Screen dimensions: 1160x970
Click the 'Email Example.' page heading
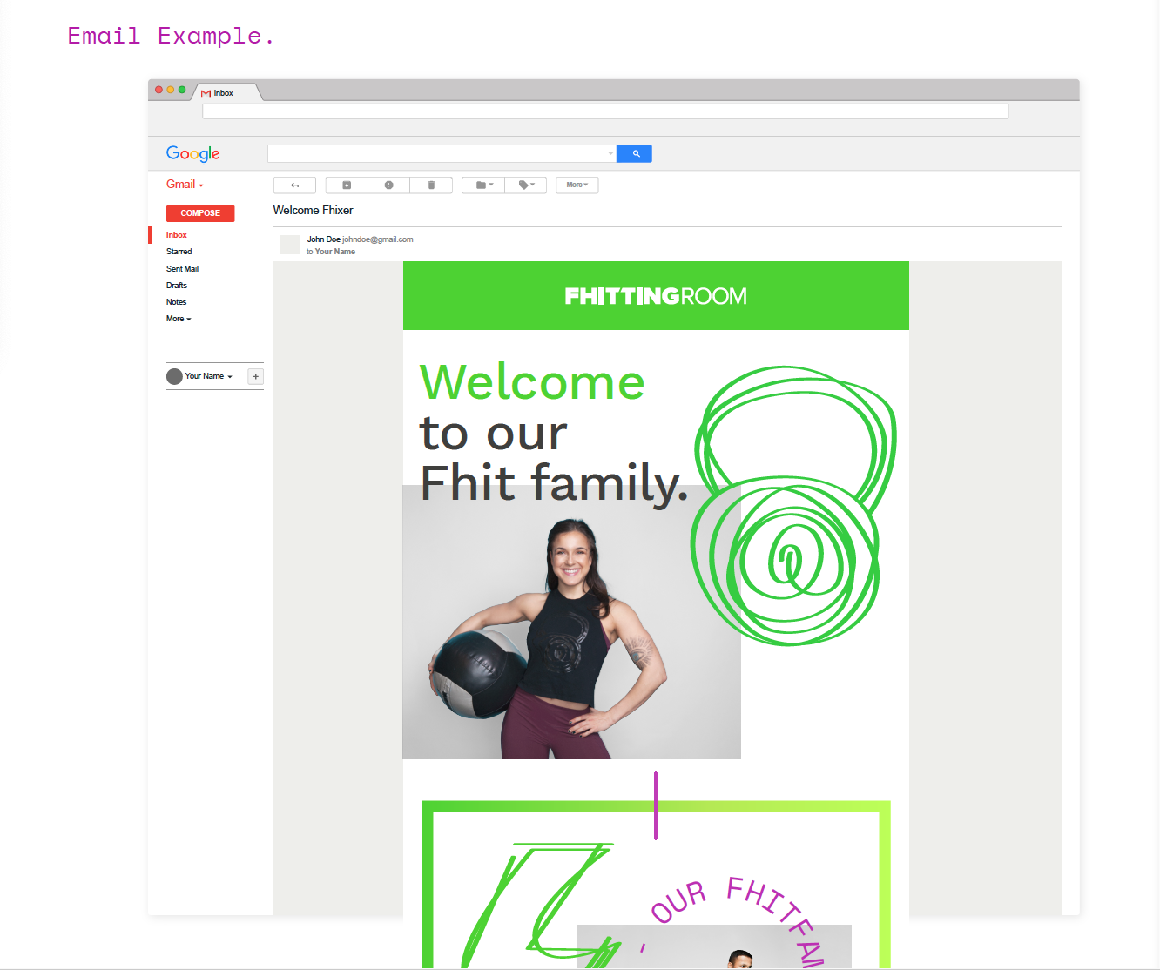[x=172, y=36]
